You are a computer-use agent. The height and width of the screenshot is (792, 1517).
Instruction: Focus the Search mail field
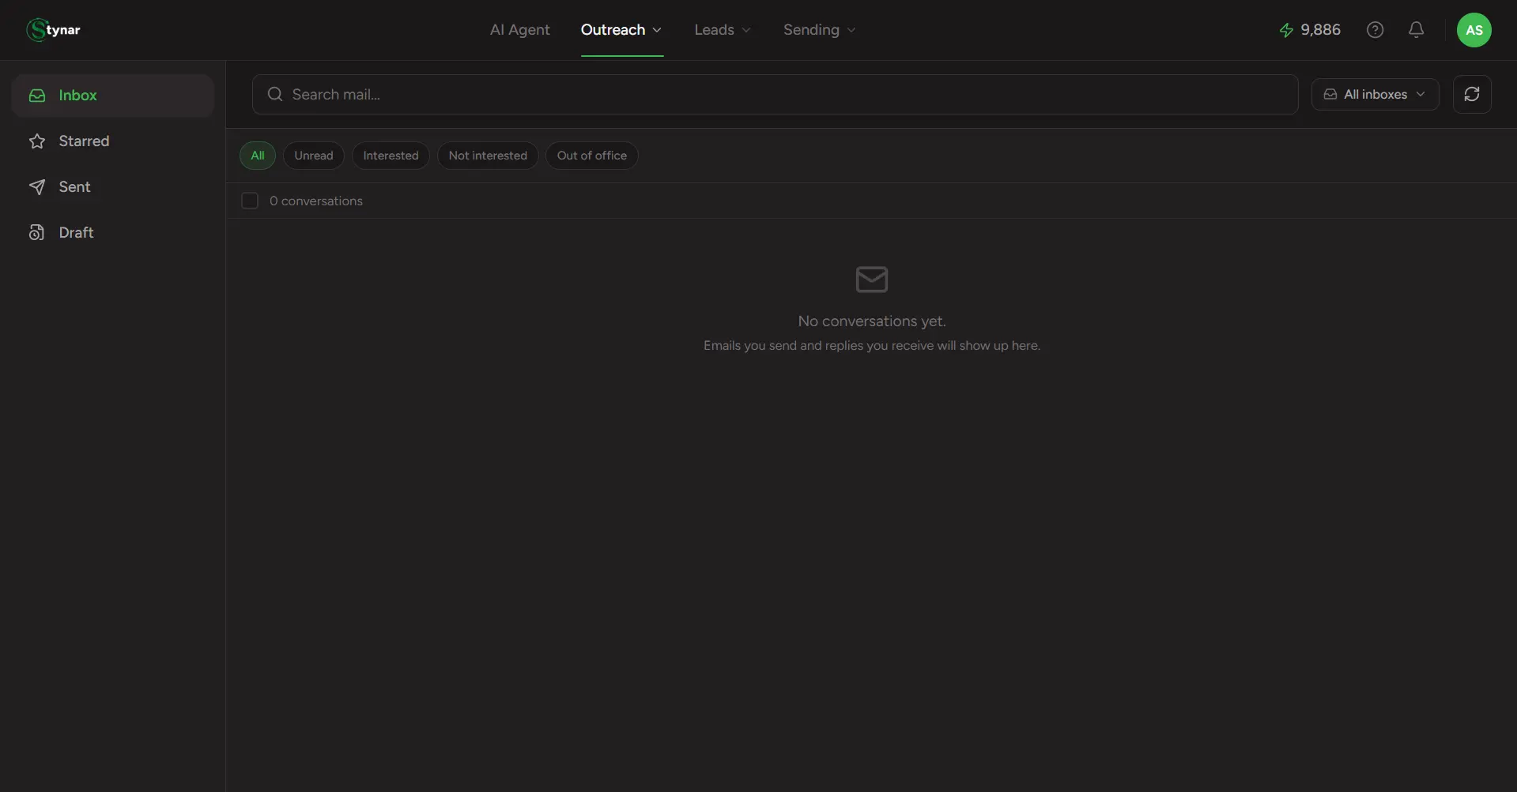click(x=775, y=94)
